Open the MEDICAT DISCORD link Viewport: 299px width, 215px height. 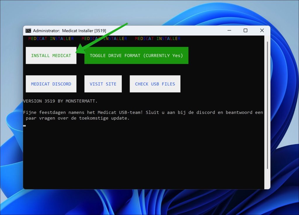[x=51, y=84]
